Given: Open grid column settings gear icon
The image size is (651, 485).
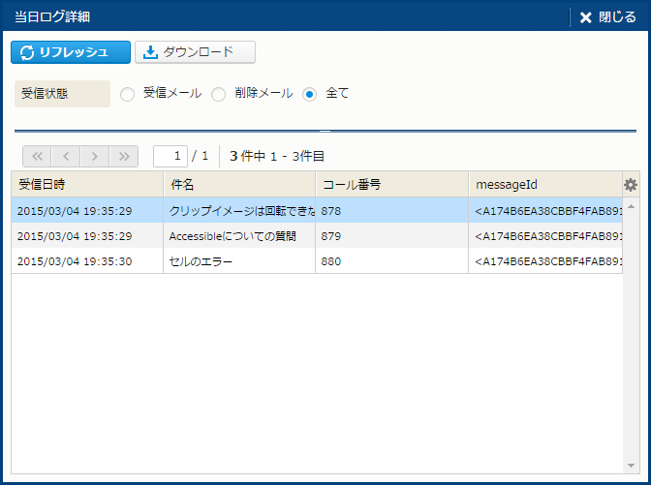Looking at the screenshot, I should (x=631, y=185).
